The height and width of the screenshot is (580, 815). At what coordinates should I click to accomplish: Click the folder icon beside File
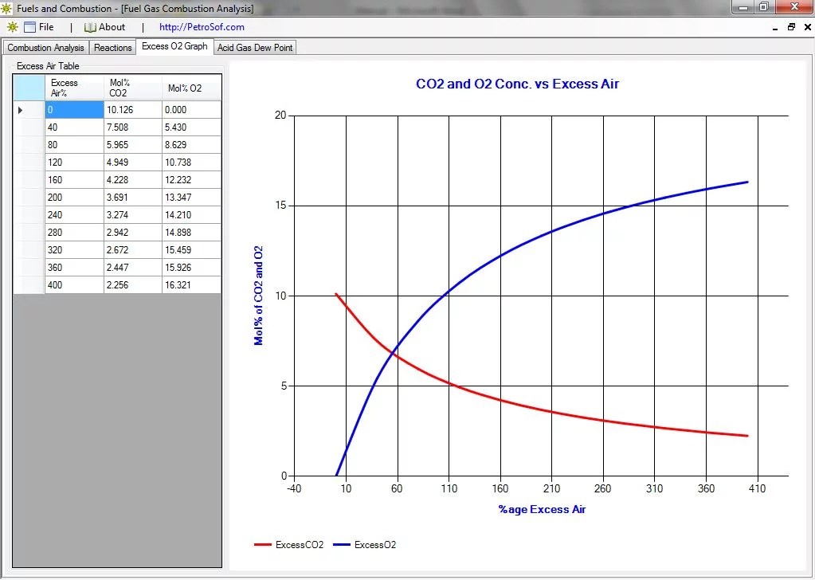pos(29,26)
